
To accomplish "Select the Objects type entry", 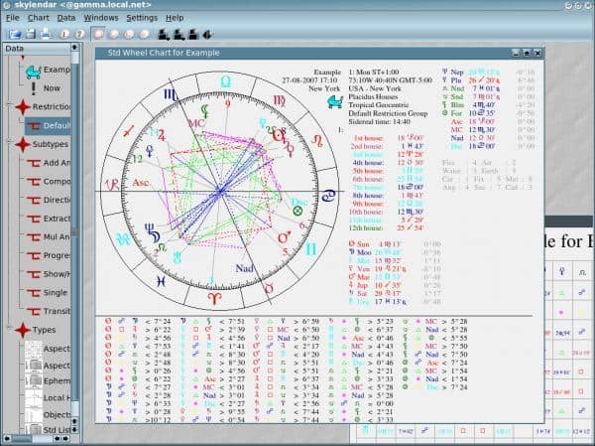I will [x=48, y=414].
